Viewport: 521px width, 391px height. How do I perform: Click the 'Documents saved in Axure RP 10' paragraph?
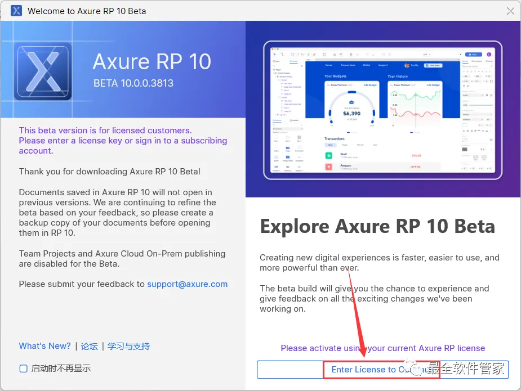[x=118, y=213]
